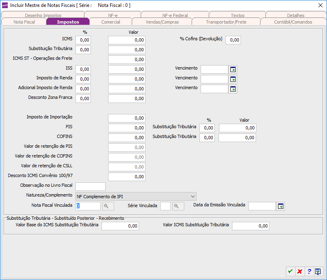327x280 pixels.
Task: Search for Nota Fiscal Vinculada using magnifier
Action: pyautogui.click(x=106, y=206)
